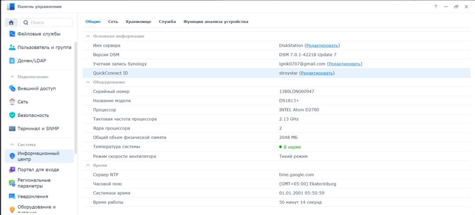The width and height of the screenshot is (475, 215).
Task: Click the Control Panel app icon in title bar
Action: click(10, 6)
